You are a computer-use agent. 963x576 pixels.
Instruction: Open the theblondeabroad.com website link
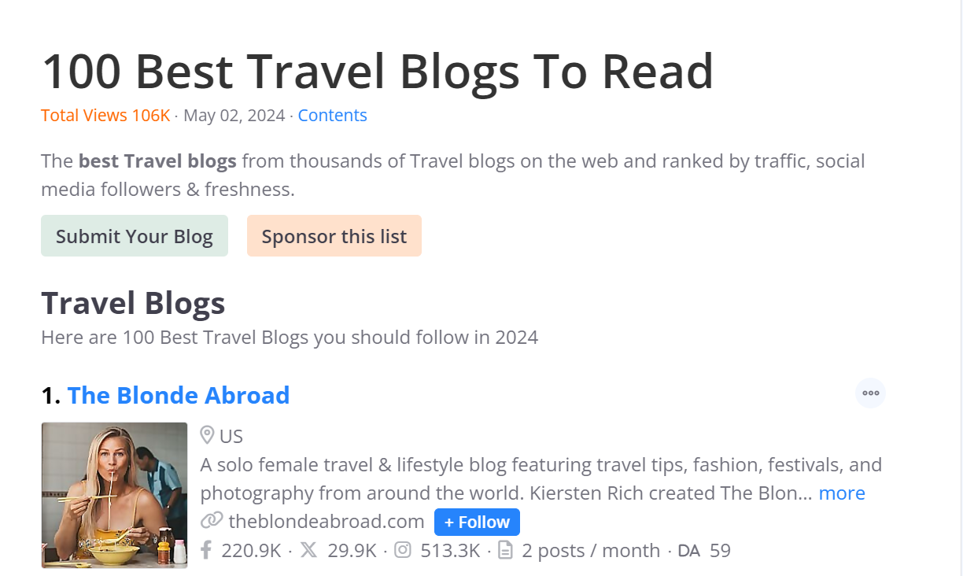(325, 521)
